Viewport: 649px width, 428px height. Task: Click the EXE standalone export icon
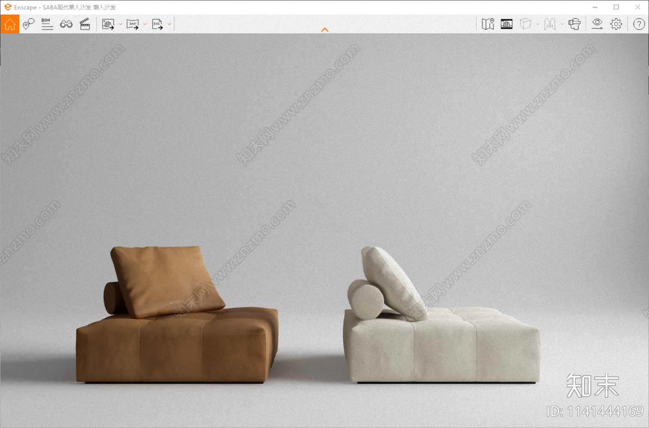pyautogui.click(x=157, y=24)
